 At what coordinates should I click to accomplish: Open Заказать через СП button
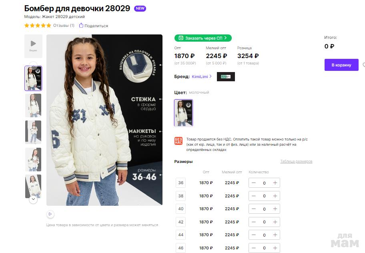[x=203, y=38]
